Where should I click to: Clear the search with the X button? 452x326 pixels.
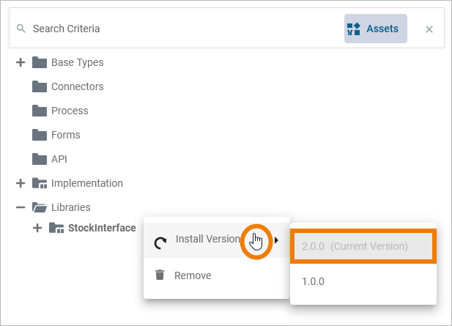point(429,29)
